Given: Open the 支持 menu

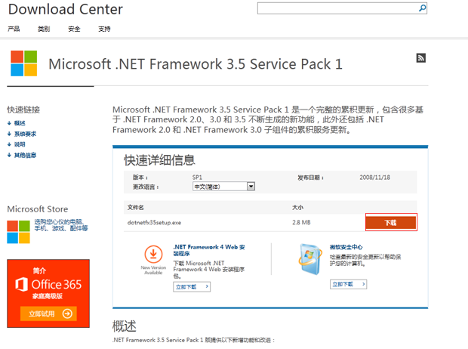Looking at the screenshot, I should [104, 29].
